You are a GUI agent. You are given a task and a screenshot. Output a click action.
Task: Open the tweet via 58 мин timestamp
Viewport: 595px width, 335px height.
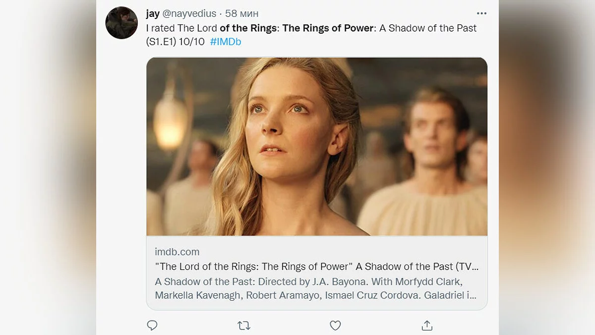[x=242, y=13]
